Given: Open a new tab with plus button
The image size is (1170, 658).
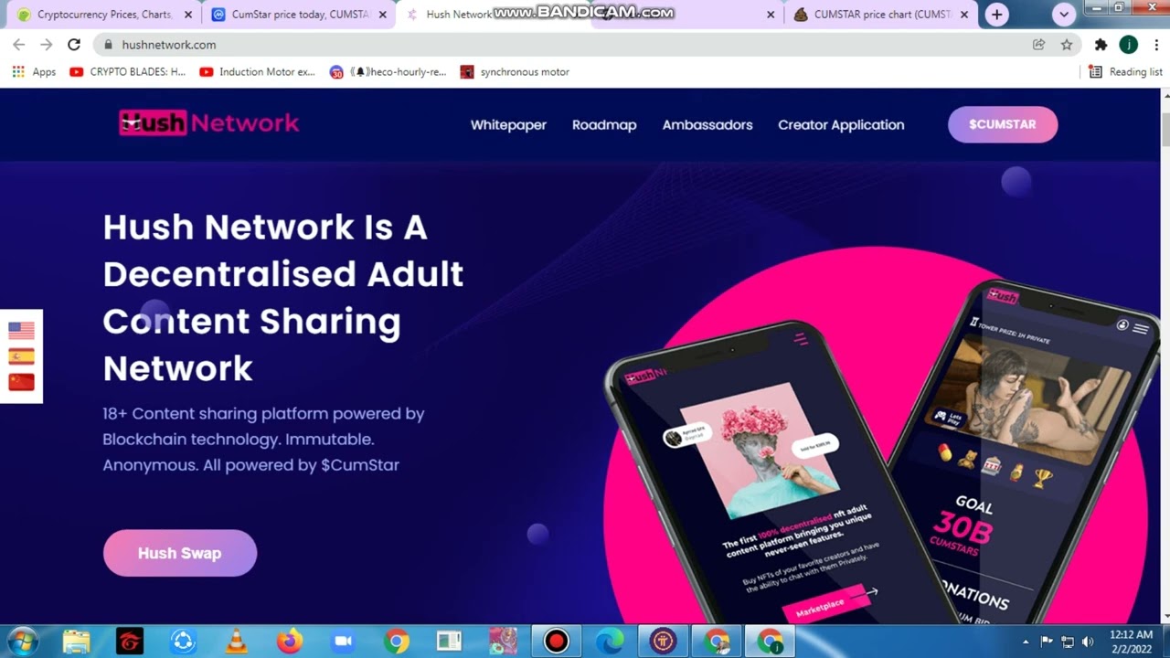Looking at the screenshot, I should [996, 15].
